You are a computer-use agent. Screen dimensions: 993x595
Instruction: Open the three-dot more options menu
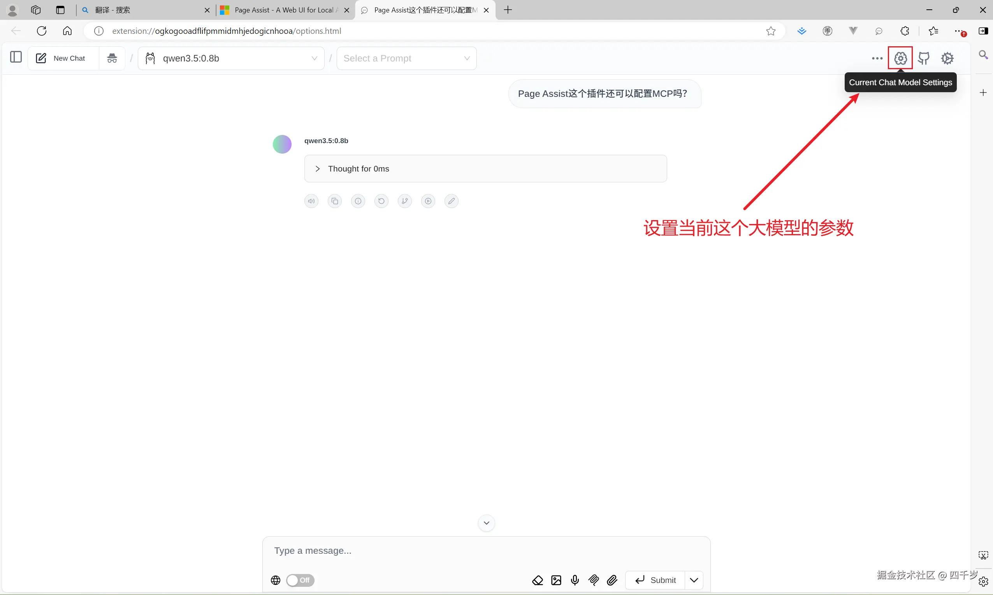[x=877, y=58]
